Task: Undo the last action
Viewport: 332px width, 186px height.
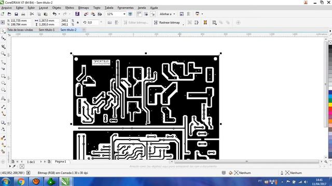Action: [54, 14]
